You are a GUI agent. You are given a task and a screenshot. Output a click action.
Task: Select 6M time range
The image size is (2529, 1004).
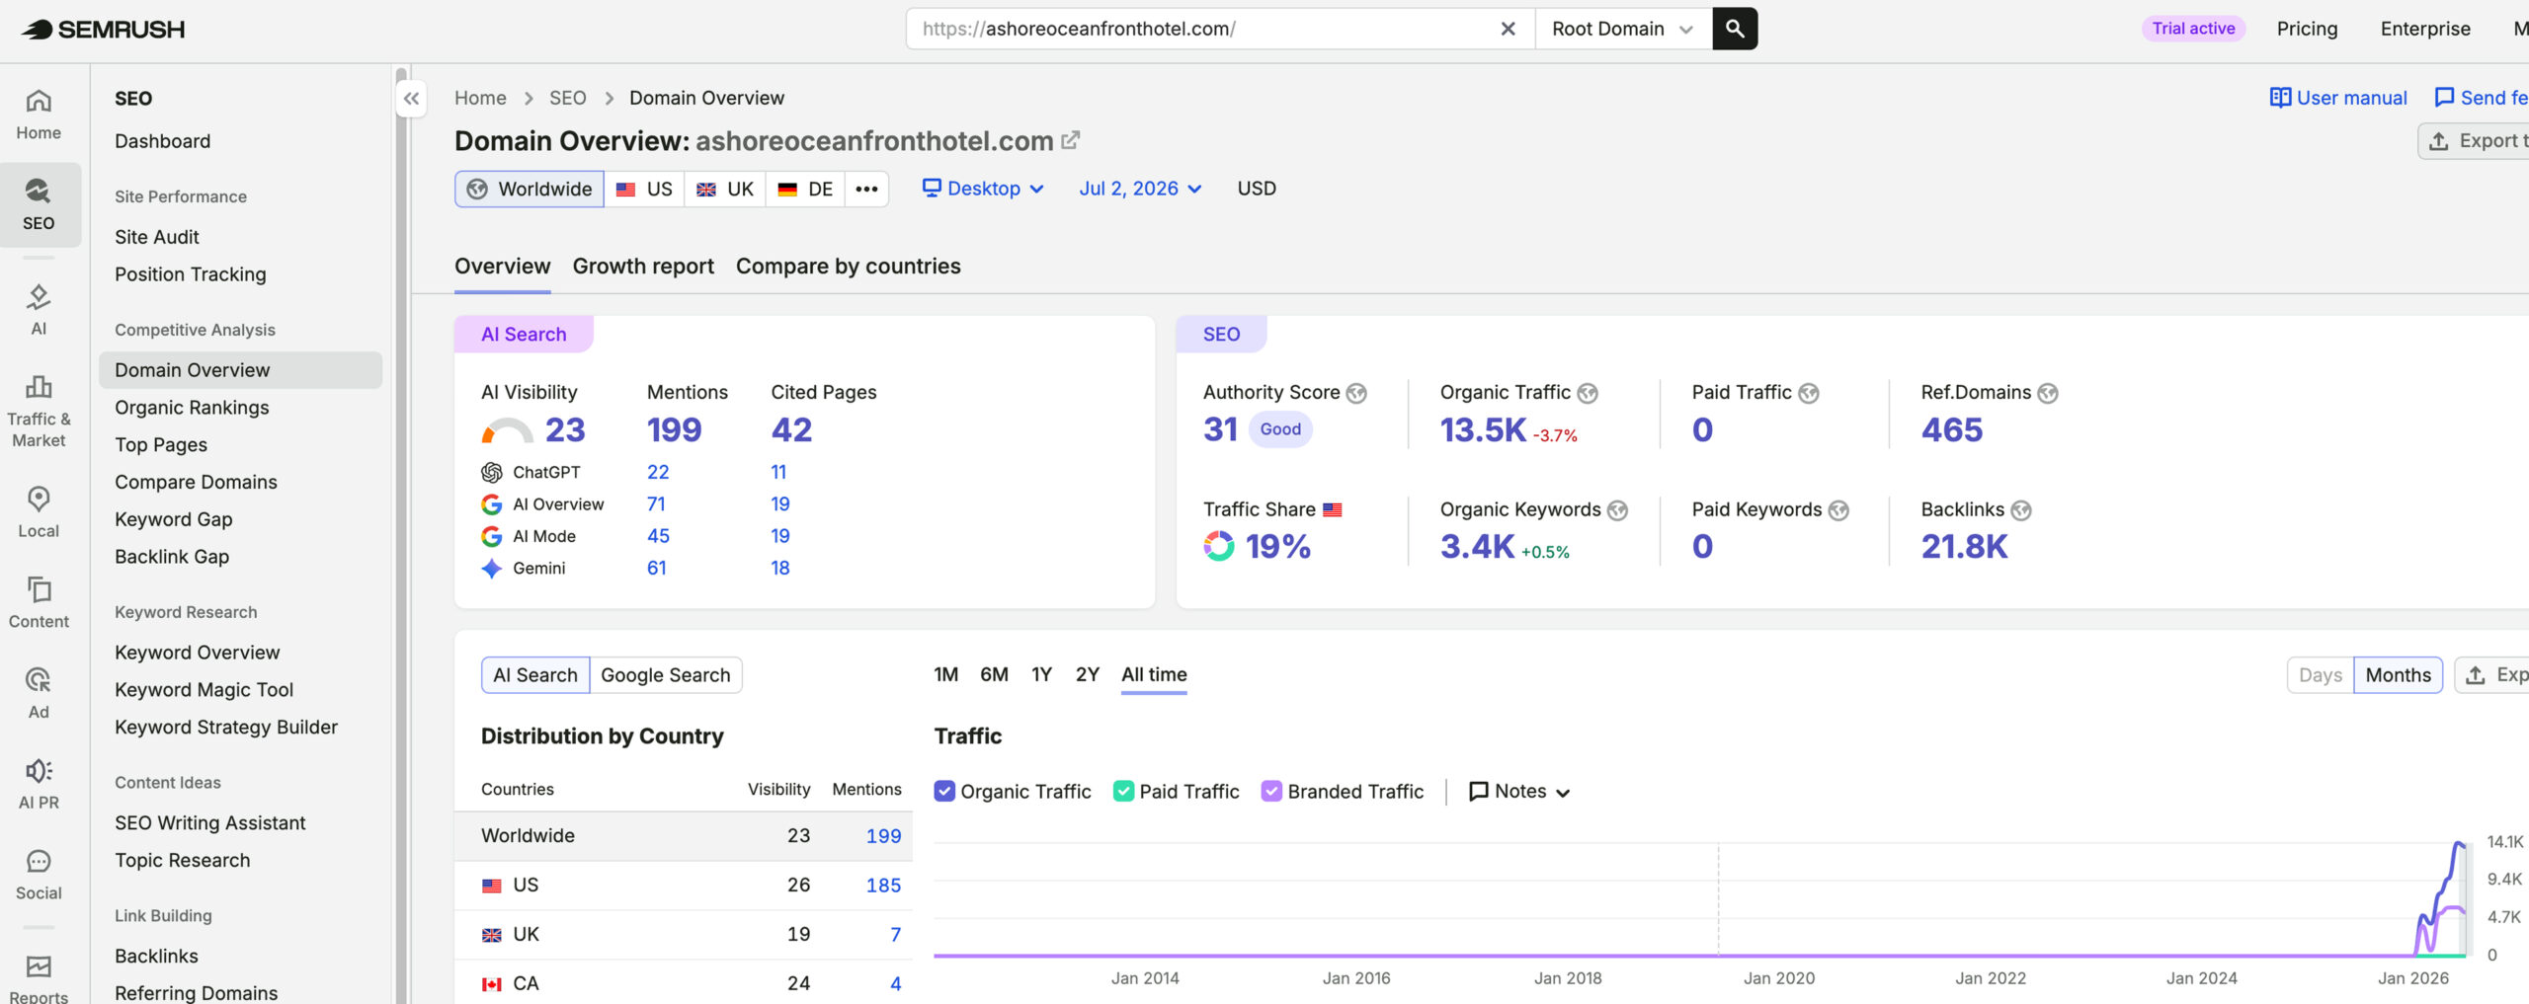pyautogui.click(x=994, y=675)
